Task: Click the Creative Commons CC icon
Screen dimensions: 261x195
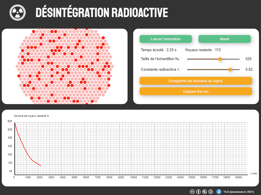Action: (192, 192)
